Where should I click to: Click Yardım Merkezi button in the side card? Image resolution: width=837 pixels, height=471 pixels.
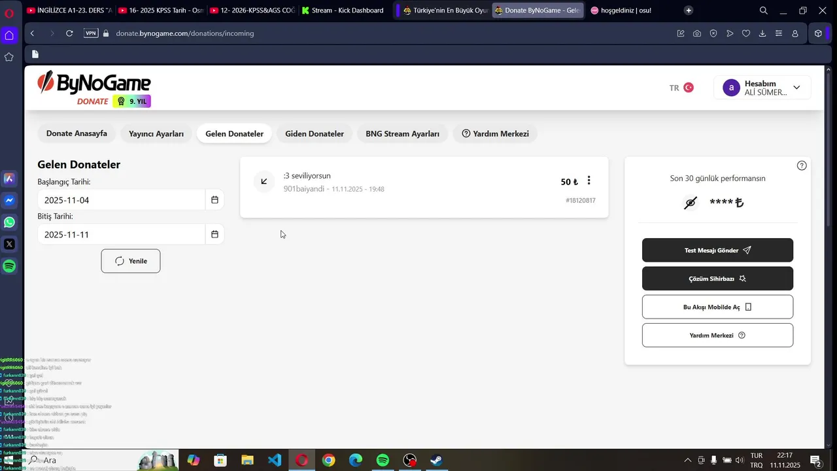(x=717, y=335)
